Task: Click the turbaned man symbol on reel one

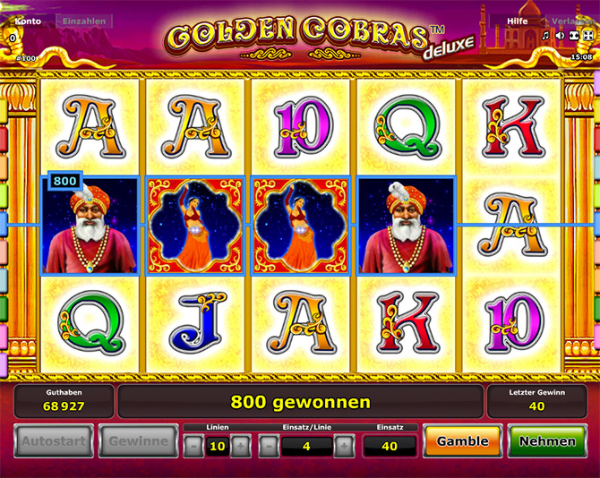Action: coord(90,226)
